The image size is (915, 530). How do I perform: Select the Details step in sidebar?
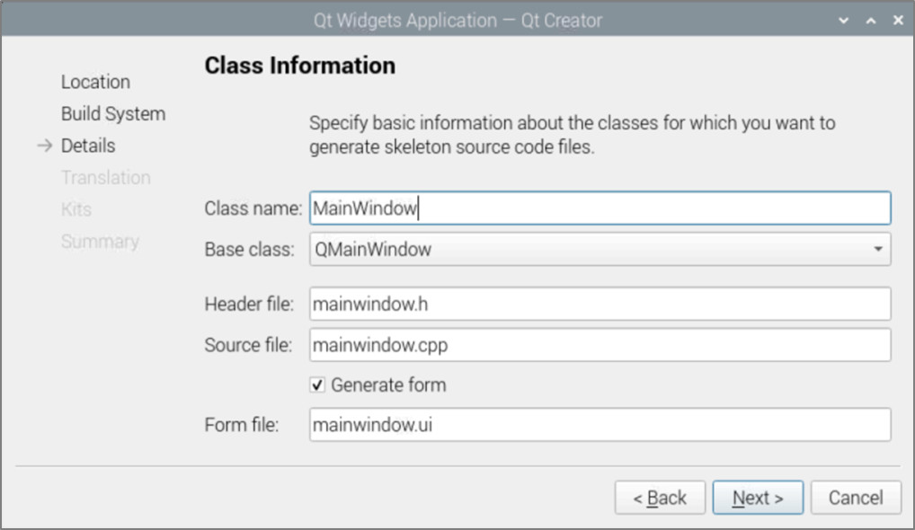88,146
